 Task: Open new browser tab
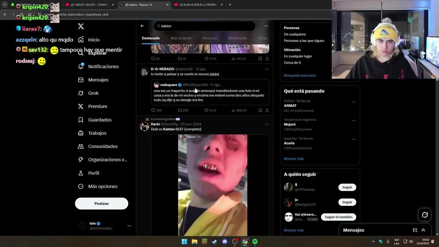[230, 5]
